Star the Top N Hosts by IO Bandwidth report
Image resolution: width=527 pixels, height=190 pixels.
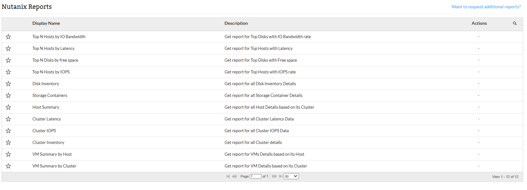click(x=8, y=37)
